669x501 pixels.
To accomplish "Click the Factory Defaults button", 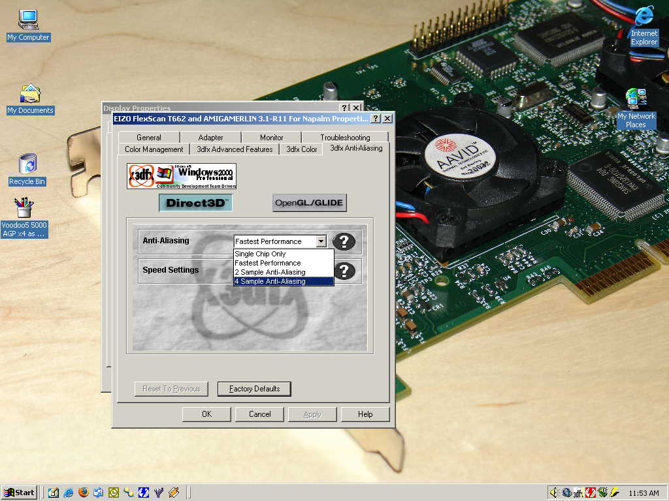I will (254, 389).
